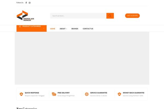Expand the About dropdown arrow
Screen dimensions: 164x109
(x=66, y=29)
